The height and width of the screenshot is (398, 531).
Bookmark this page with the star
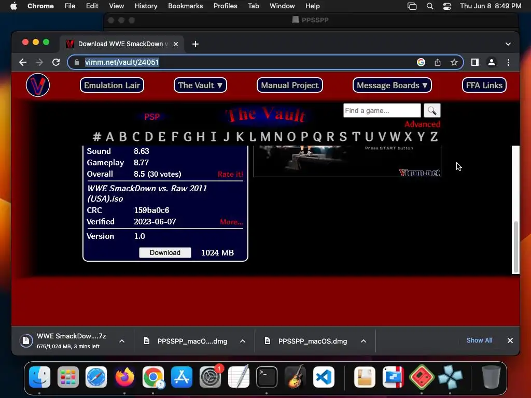point(454,62)
